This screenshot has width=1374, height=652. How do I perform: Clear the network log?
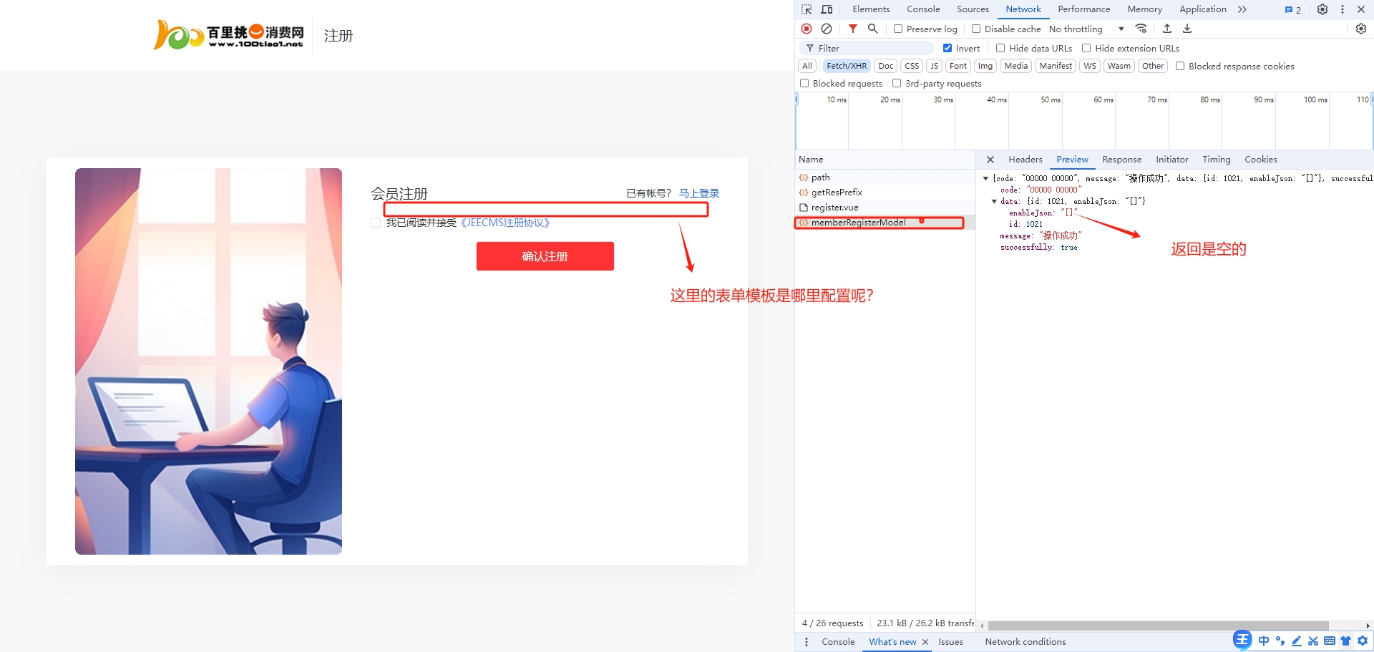coord(827,29)
